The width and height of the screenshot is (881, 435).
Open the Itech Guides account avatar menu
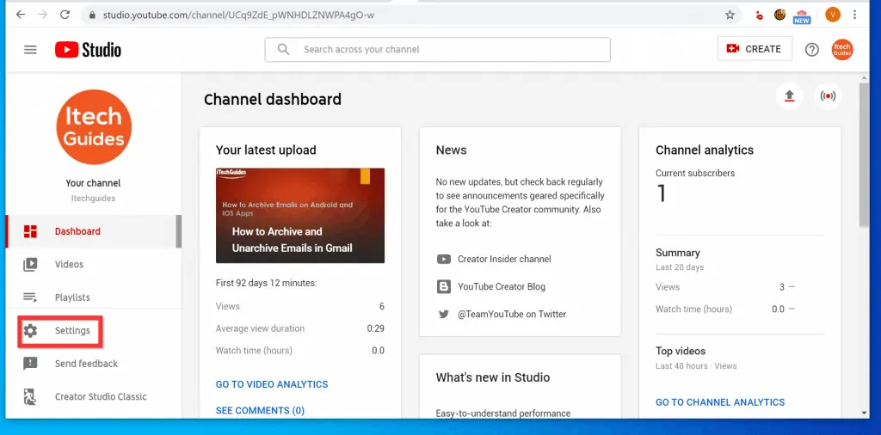tap(842, 49)
